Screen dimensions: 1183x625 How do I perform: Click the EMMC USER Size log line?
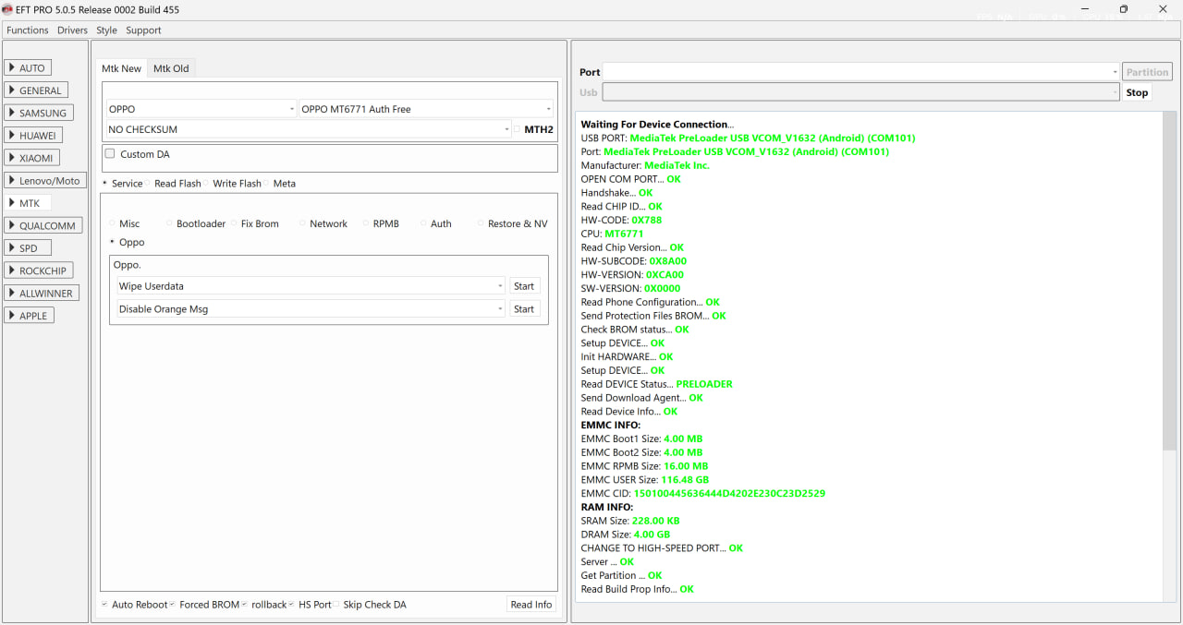click(x=645, y=480)
